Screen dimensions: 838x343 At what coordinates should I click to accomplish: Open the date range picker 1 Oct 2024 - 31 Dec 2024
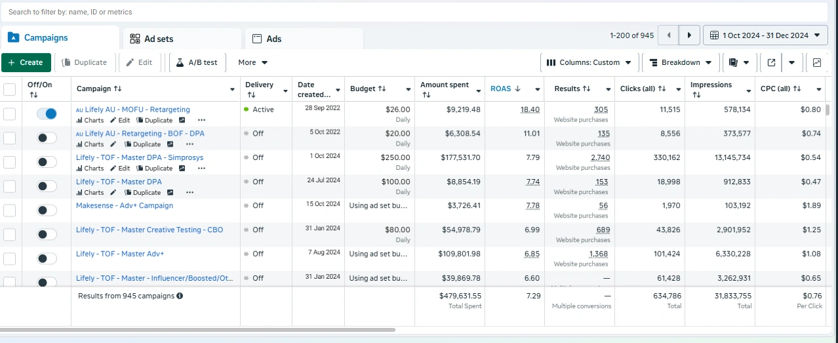click(x=765, y=35)
